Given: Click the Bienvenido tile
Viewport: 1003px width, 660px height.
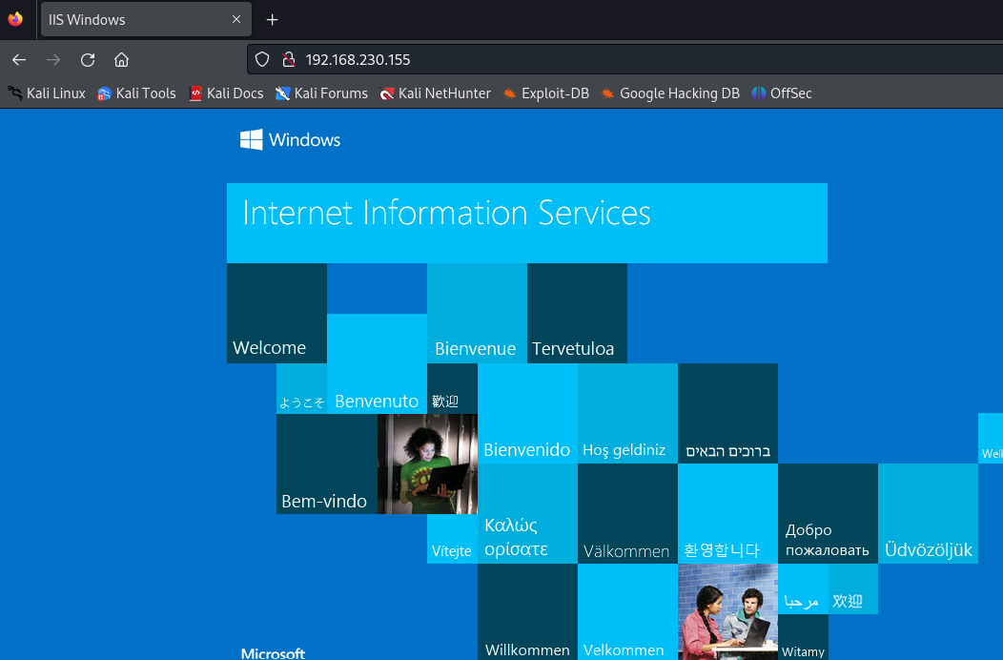Looking at the screenshot, I should click(528, 414).
